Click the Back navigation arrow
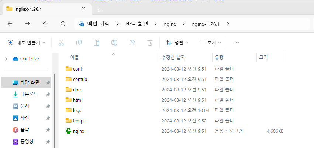 point(10,24)
